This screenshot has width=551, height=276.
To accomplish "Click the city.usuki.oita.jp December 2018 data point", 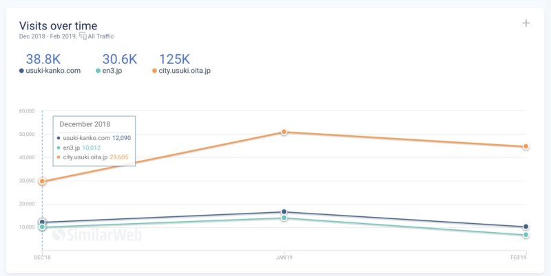I will [42, 181].
